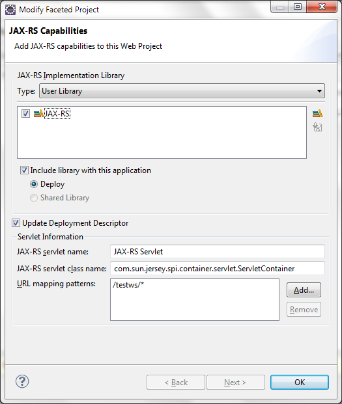Click the Download Library icon under Manage Libraries

tap(317, 127)
